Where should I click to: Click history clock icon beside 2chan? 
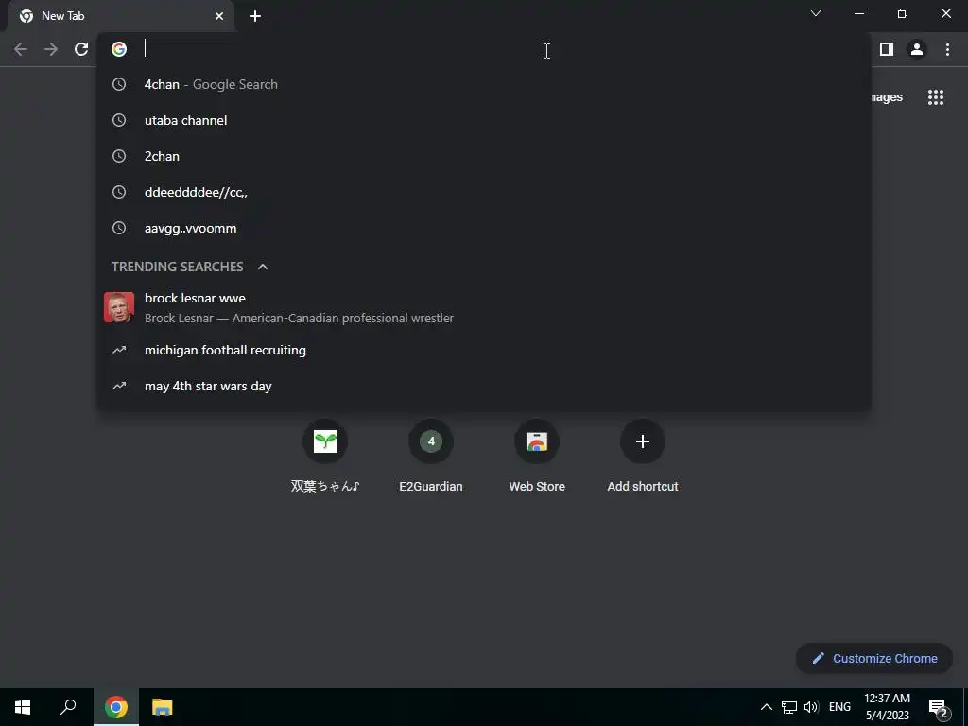click(119, 156)
